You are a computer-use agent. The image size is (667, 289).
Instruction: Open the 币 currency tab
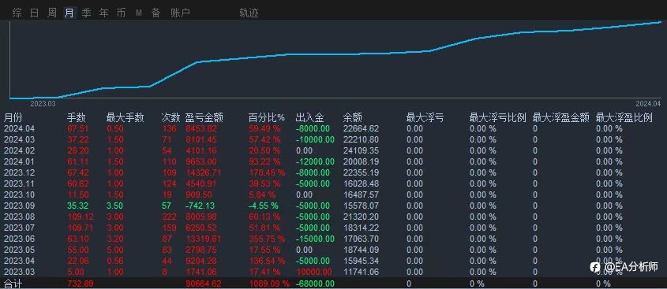pyautogui.click(x=122, y=13)
